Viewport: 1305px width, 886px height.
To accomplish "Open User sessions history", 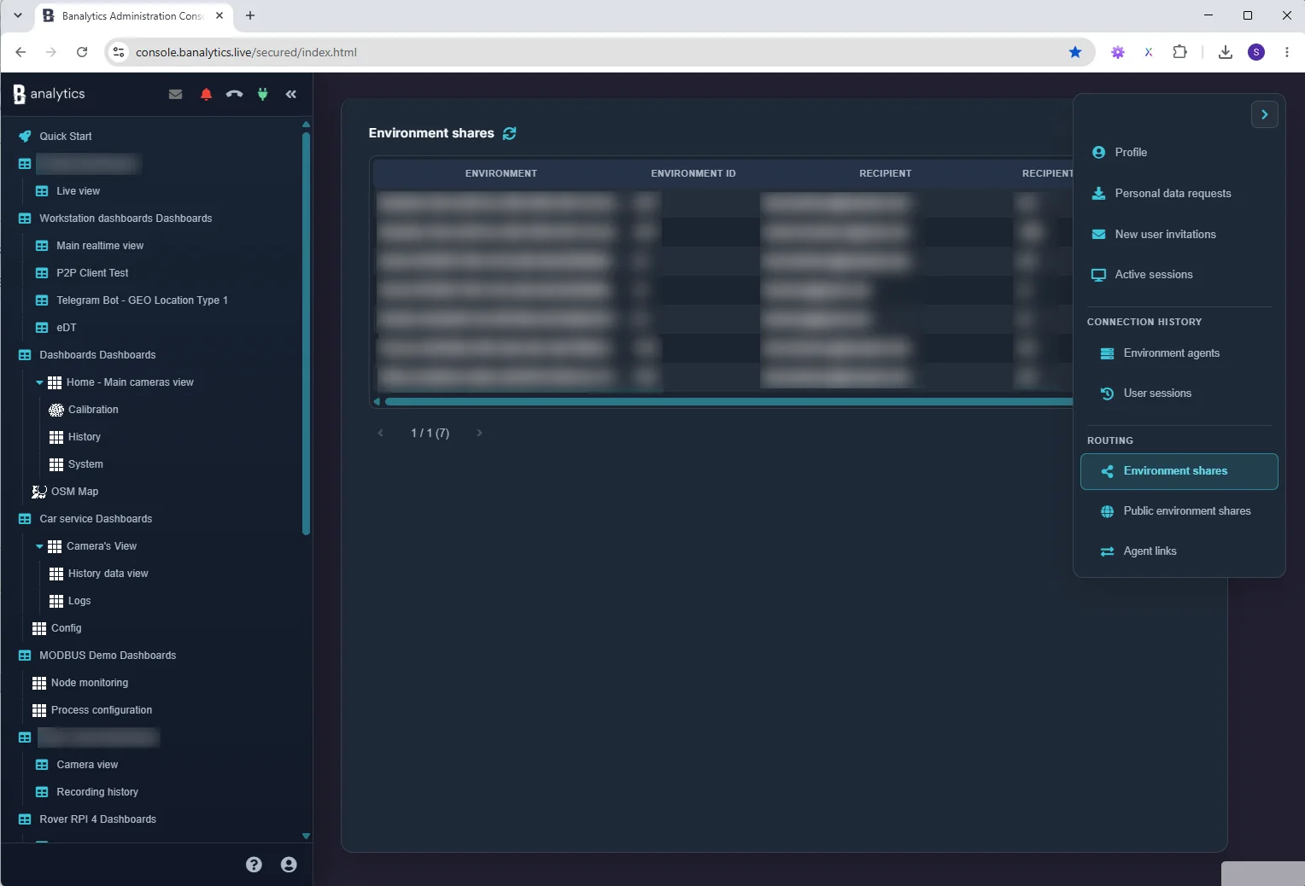I will (x=1179, y=393).
